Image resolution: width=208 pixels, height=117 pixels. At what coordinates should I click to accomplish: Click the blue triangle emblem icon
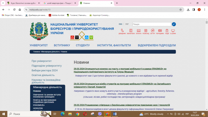click(87, 37)
